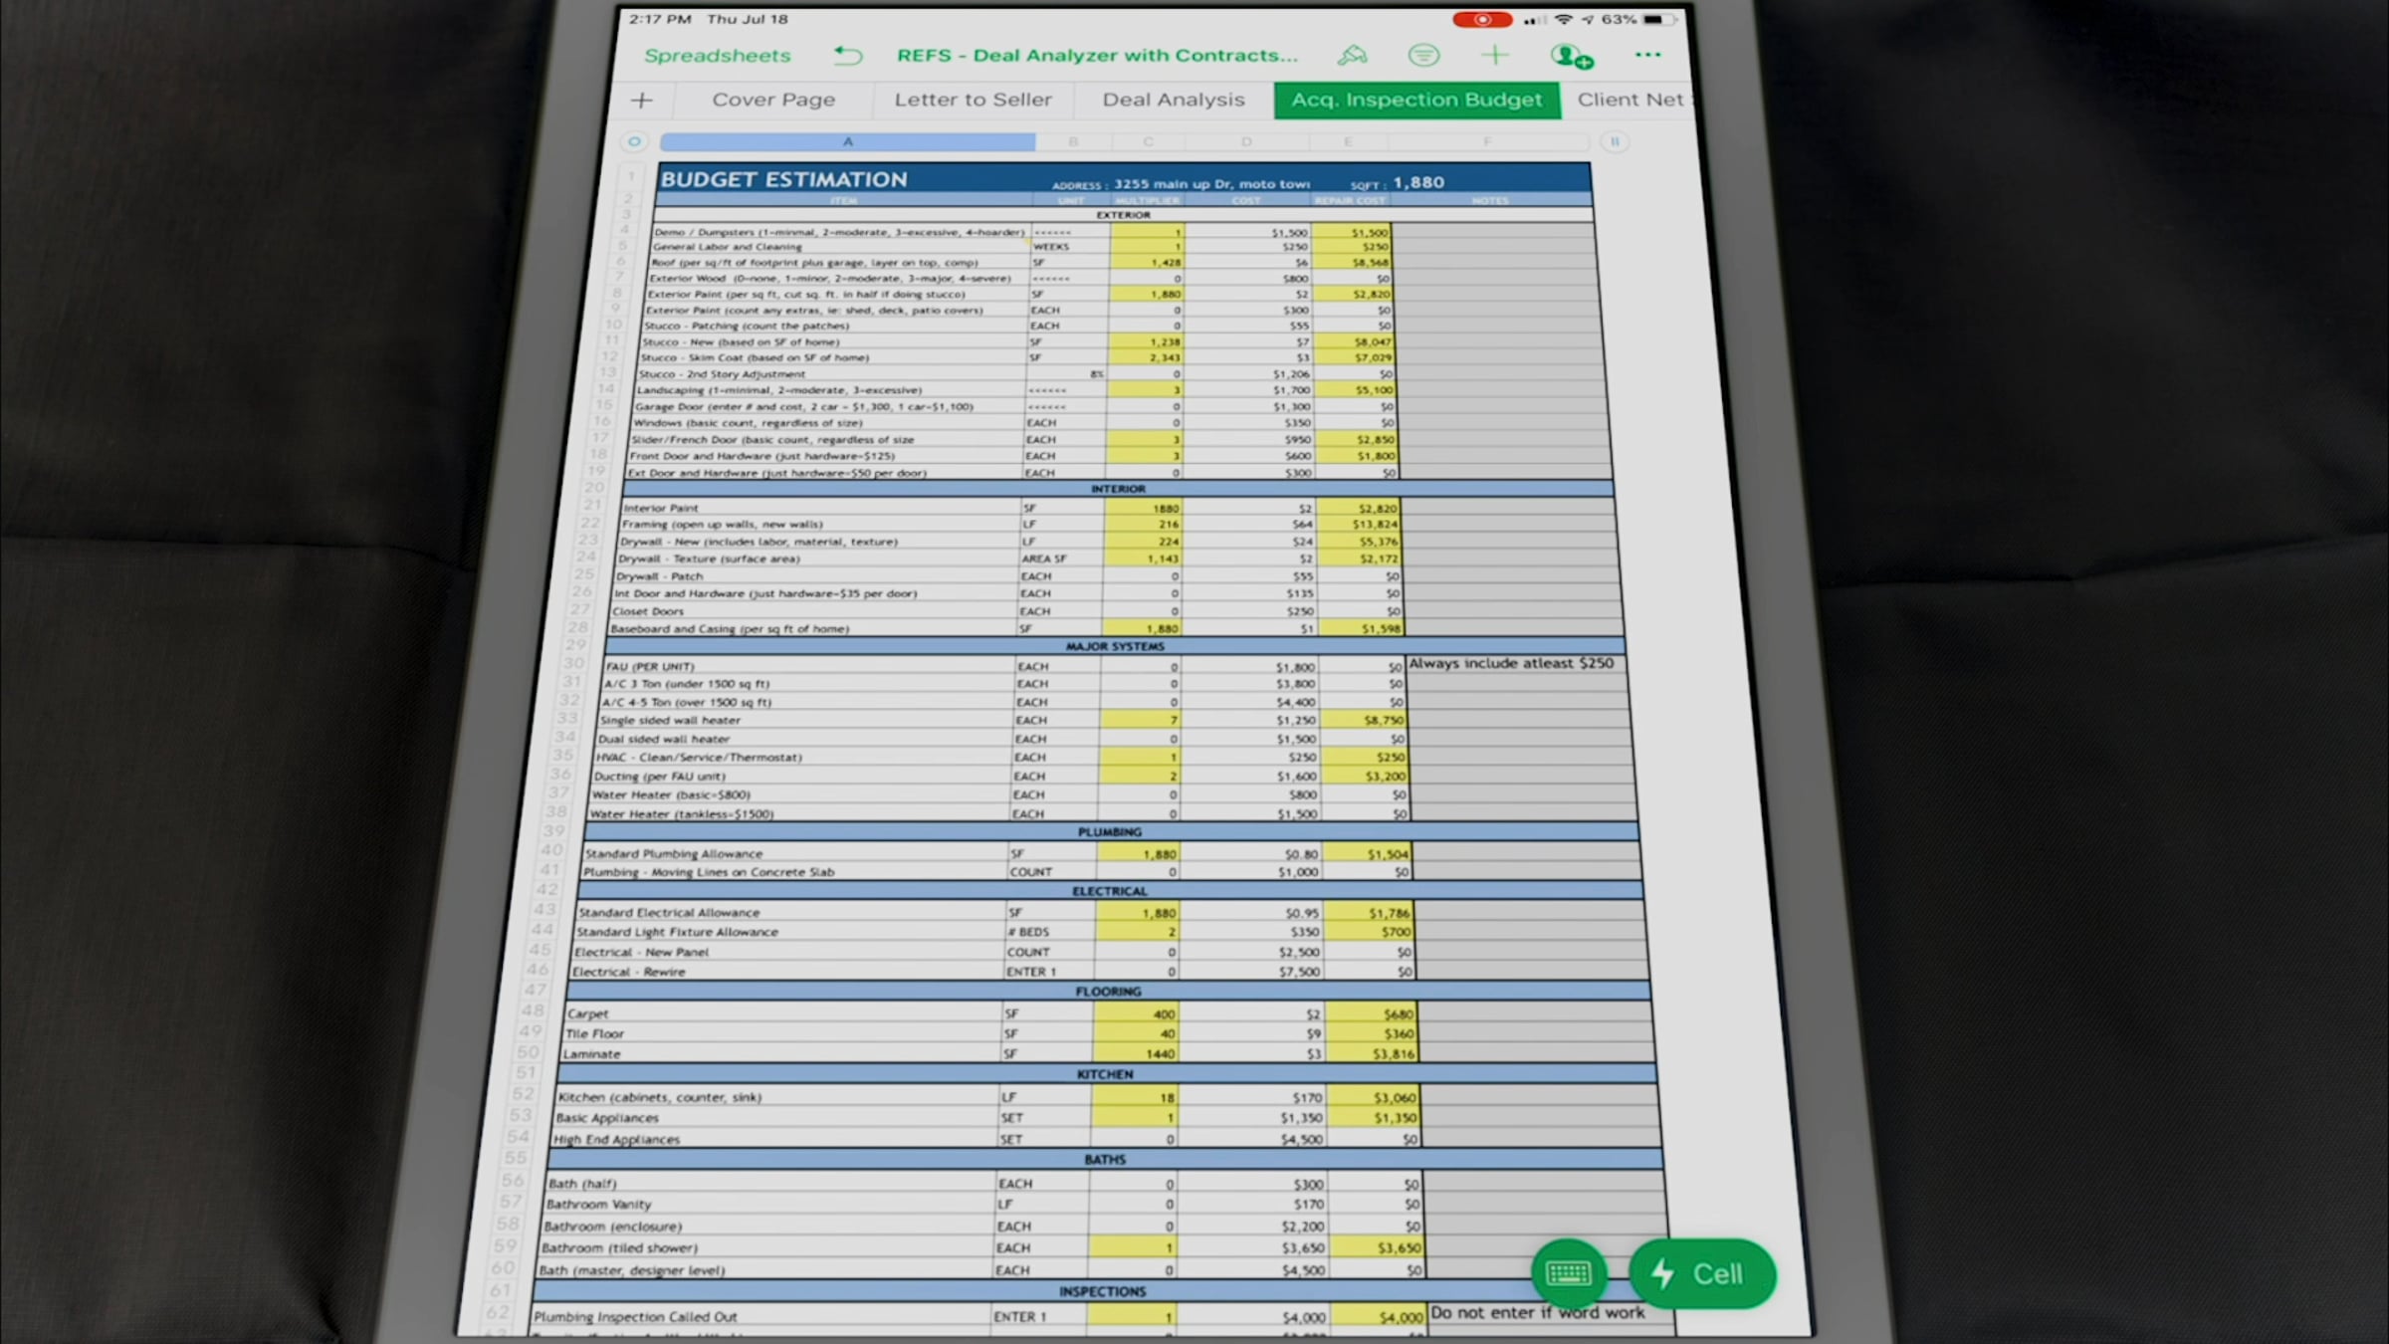Viewport: 2389px width, 1344px height.
Task: Tap the red screen recording indicator
Action: click(x=1482, y=20)
